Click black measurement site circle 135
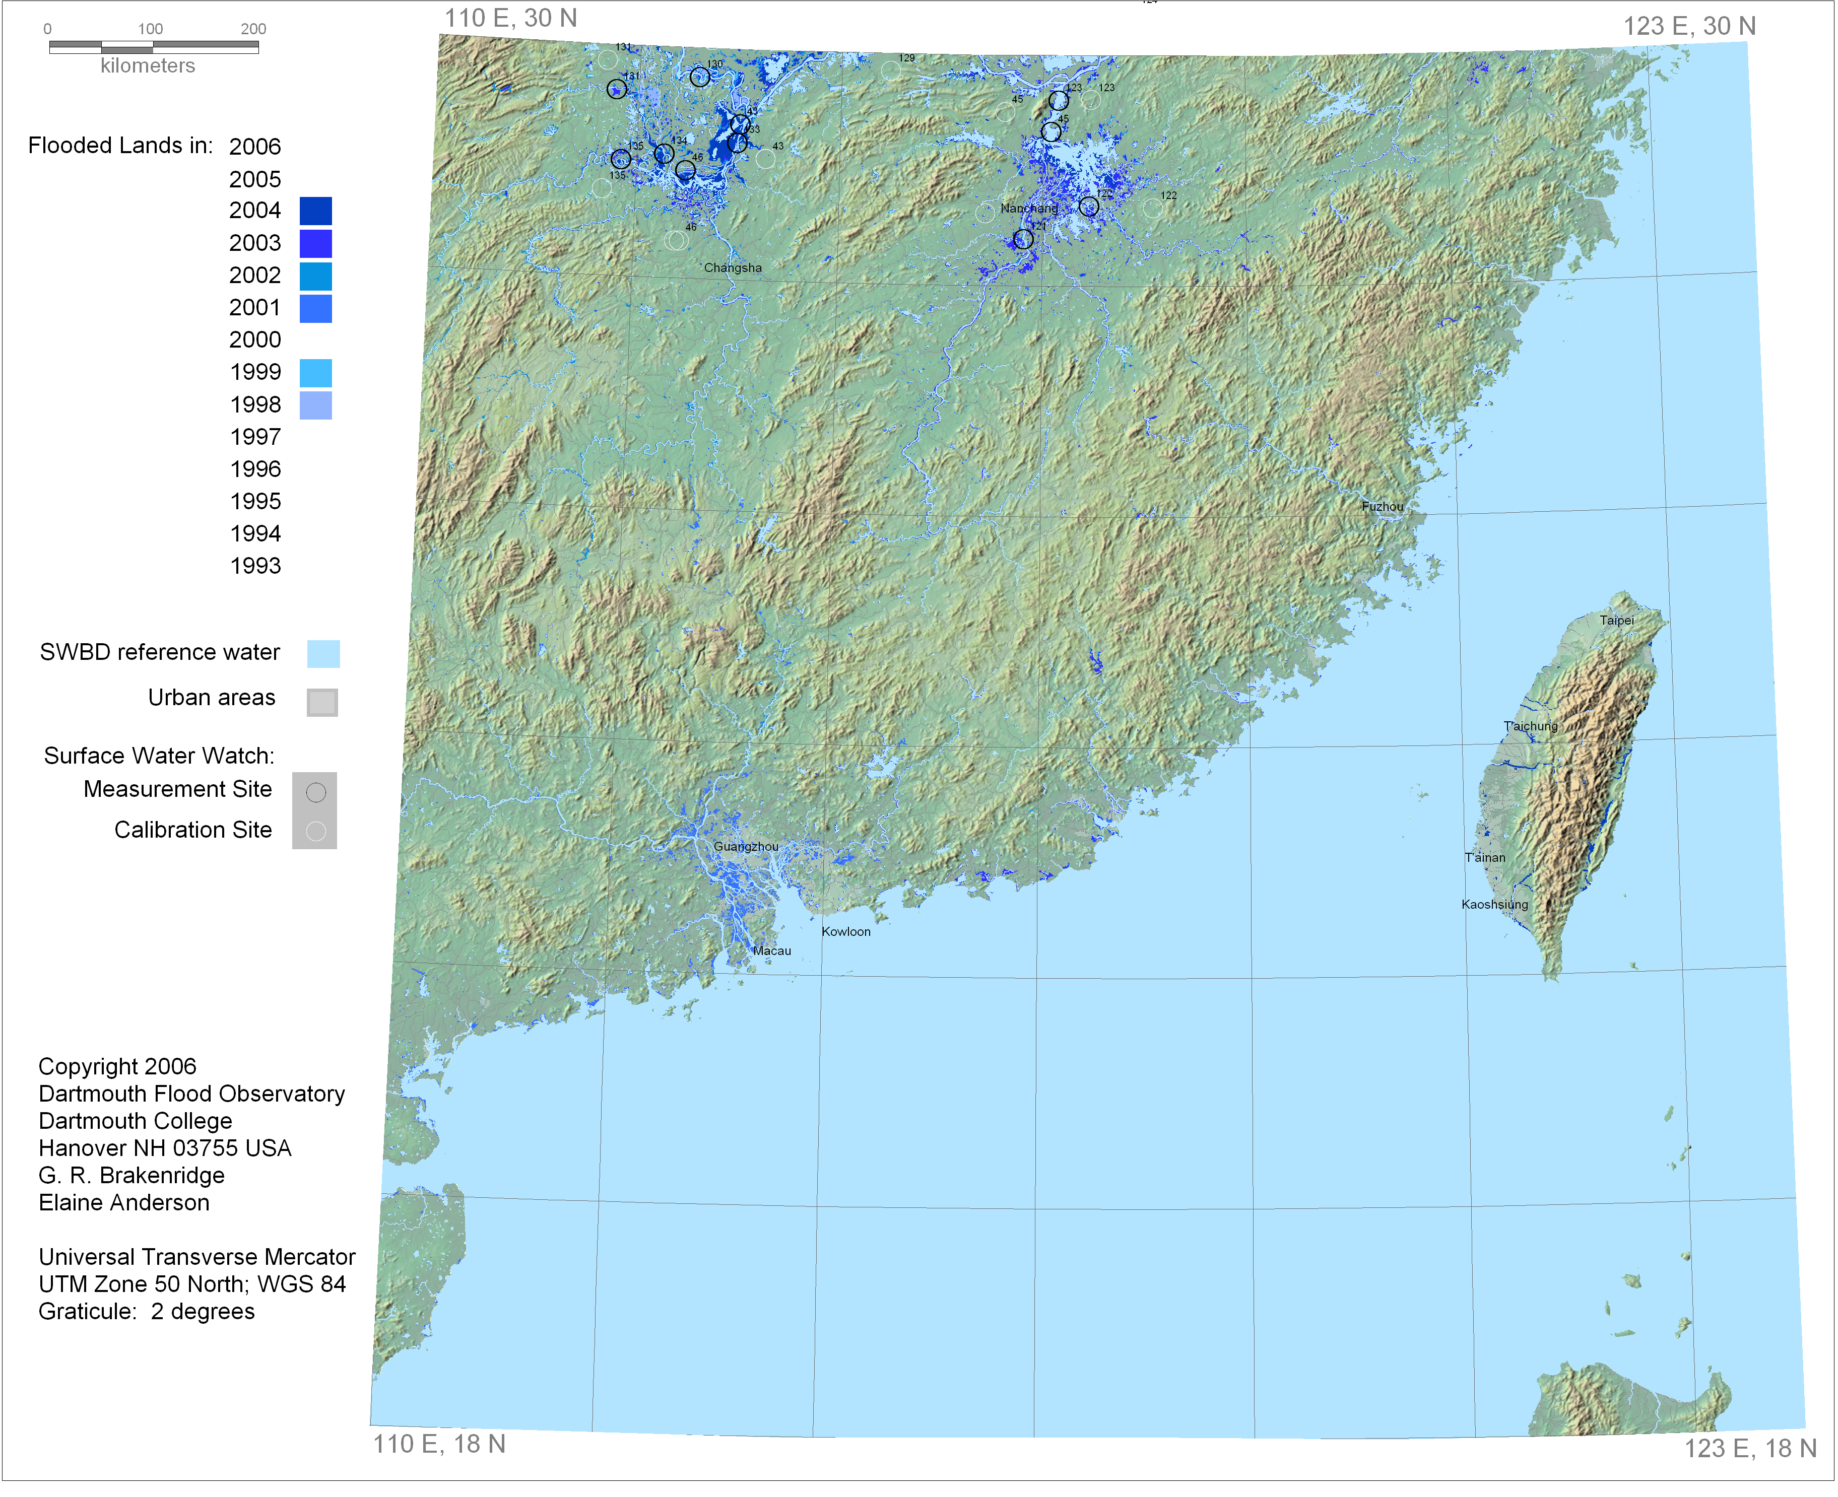 pyautogui.click(x=621, y=159)
